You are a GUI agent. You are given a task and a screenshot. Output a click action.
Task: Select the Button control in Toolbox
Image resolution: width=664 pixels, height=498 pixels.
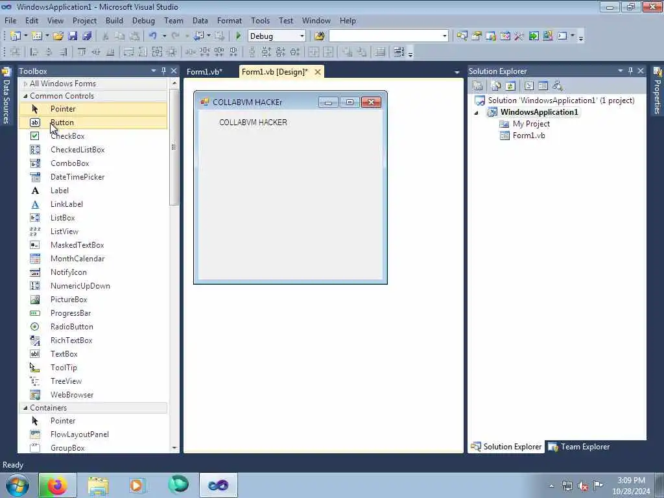[x=93, y=123]
